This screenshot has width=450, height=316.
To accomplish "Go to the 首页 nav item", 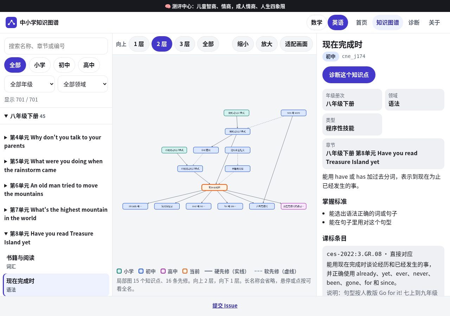I will [x=361, y=22].
